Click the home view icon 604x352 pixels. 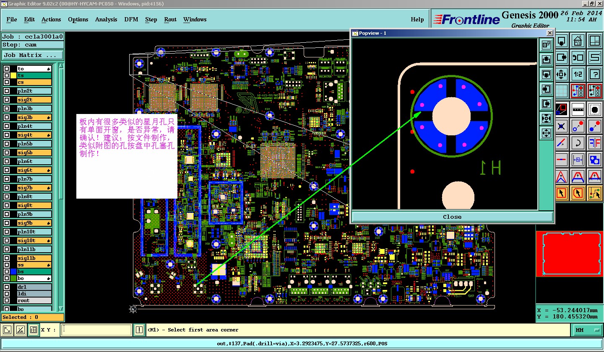[x=578, y=41]
